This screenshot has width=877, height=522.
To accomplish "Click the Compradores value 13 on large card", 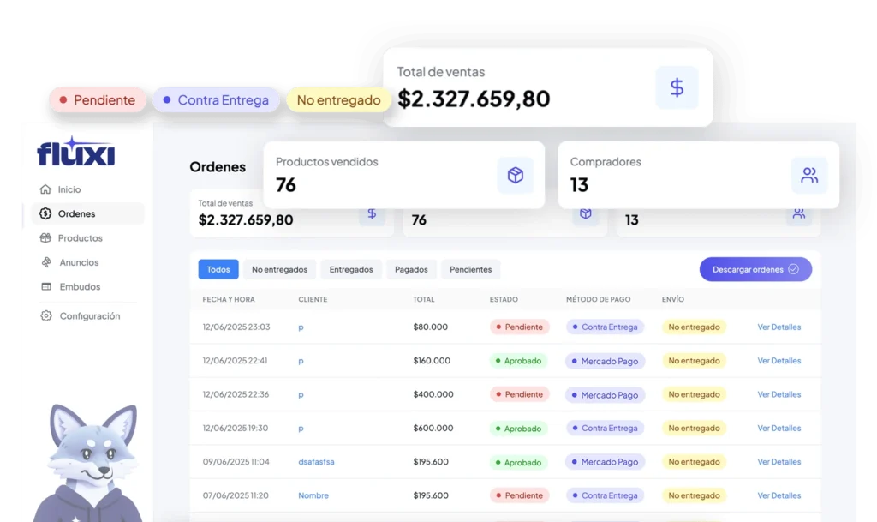I will tap(580, 184).
